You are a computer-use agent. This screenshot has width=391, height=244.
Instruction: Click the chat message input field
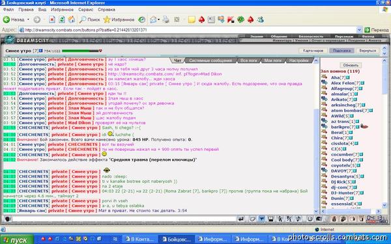pyautogui.click(x=124, y=219)
